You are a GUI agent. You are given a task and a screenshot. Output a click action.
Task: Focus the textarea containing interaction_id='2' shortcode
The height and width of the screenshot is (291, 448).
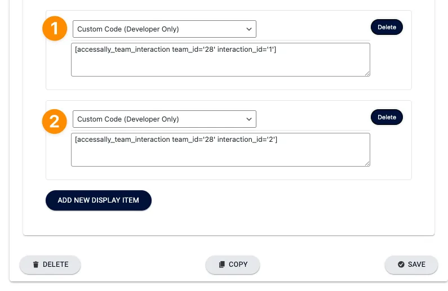click(220, 150)
